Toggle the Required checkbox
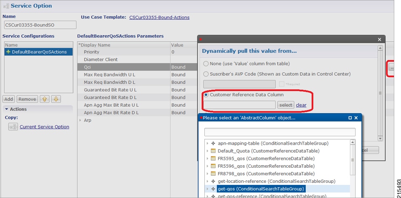Viewport: 401px width, 198px height. click(281, 84)
